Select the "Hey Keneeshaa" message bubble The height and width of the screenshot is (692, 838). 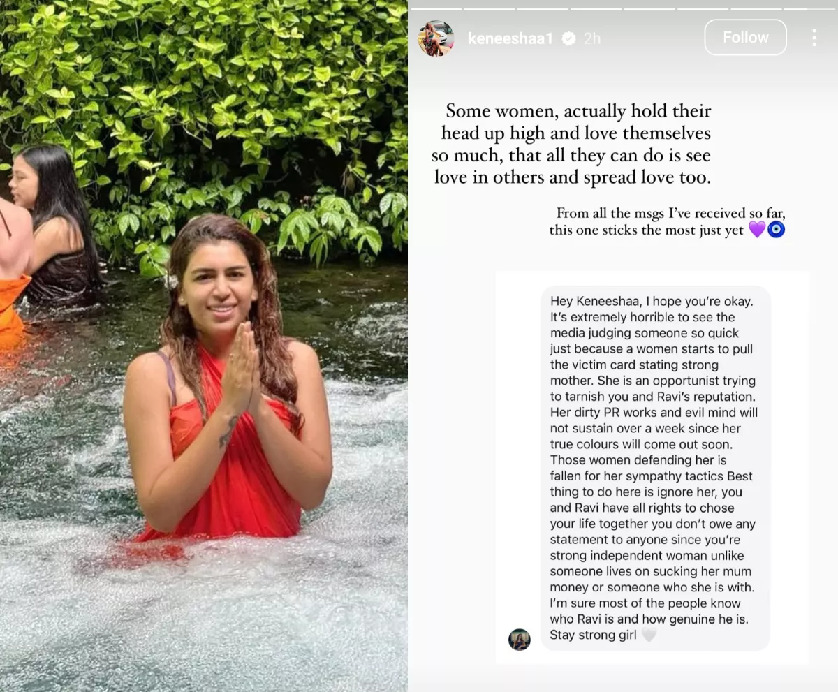655,468
